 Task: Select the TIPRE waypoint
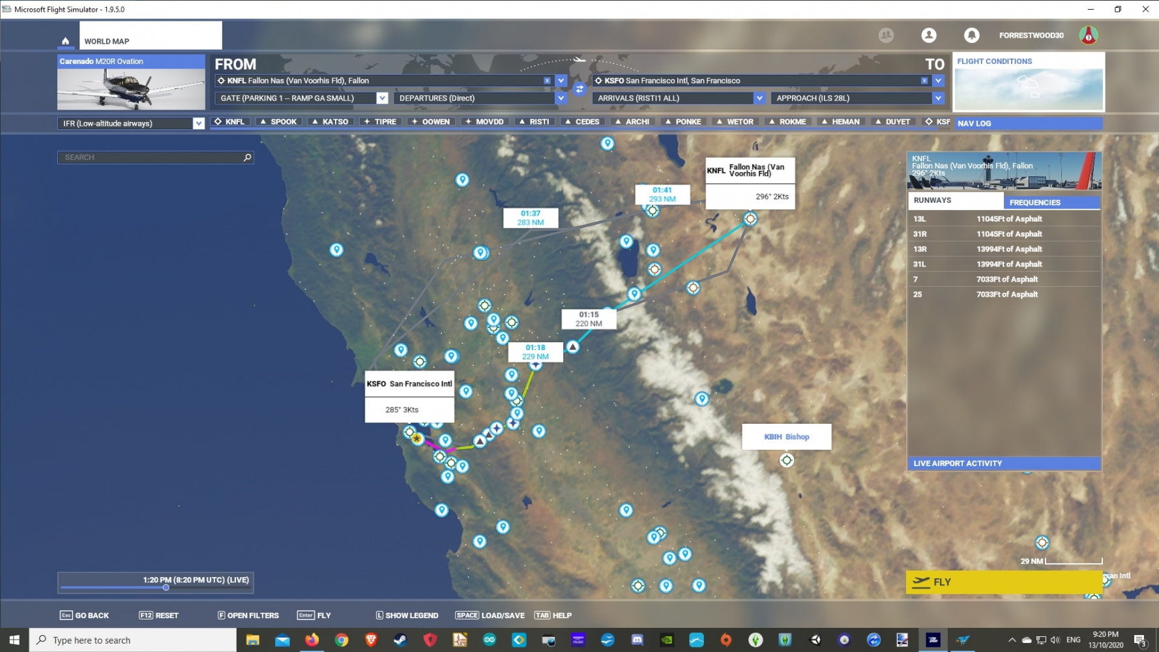click(381, 122)
